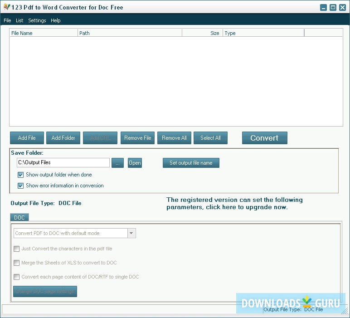Open the Settings menu
This screenshot has width=350, height=318.
pos(37,20)
